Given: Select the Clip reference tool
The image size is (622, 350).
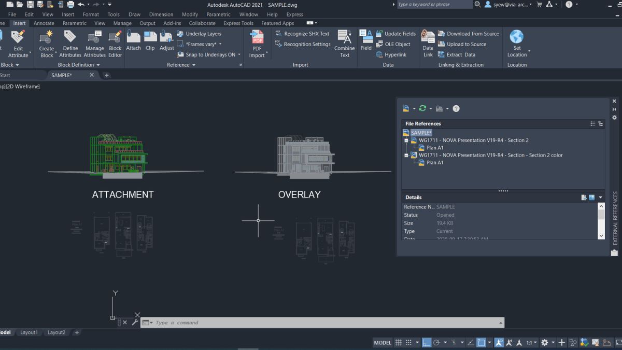Looking at the screenshot, I should 150,40.
